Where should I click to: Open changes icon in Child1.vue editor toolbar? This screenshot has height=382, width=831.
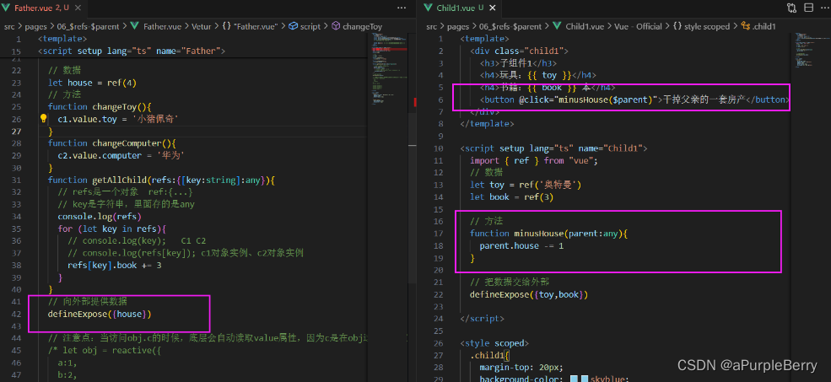792,8
